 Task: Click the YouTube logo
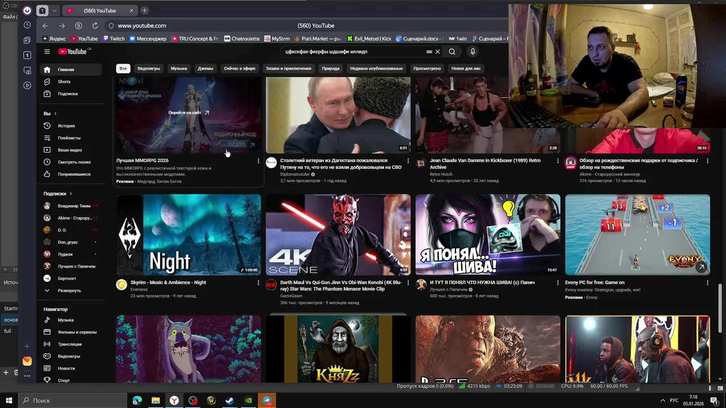pos(72,52)
